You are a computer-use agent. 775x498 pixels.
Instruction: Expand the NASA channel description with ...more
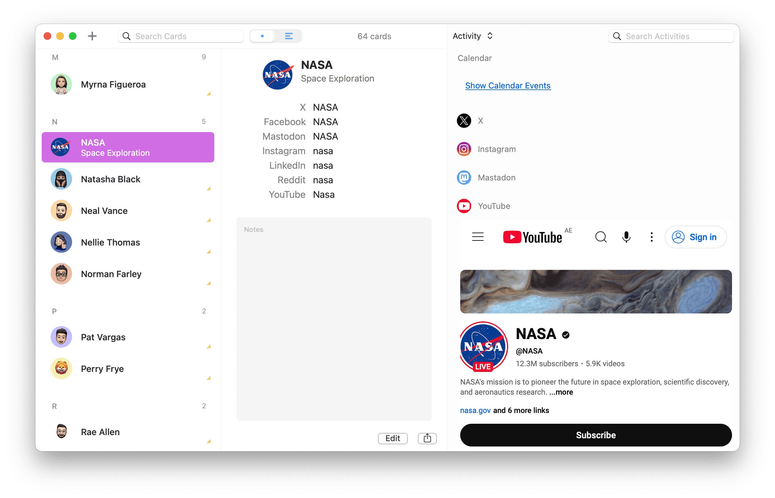[x=561, y=392]
